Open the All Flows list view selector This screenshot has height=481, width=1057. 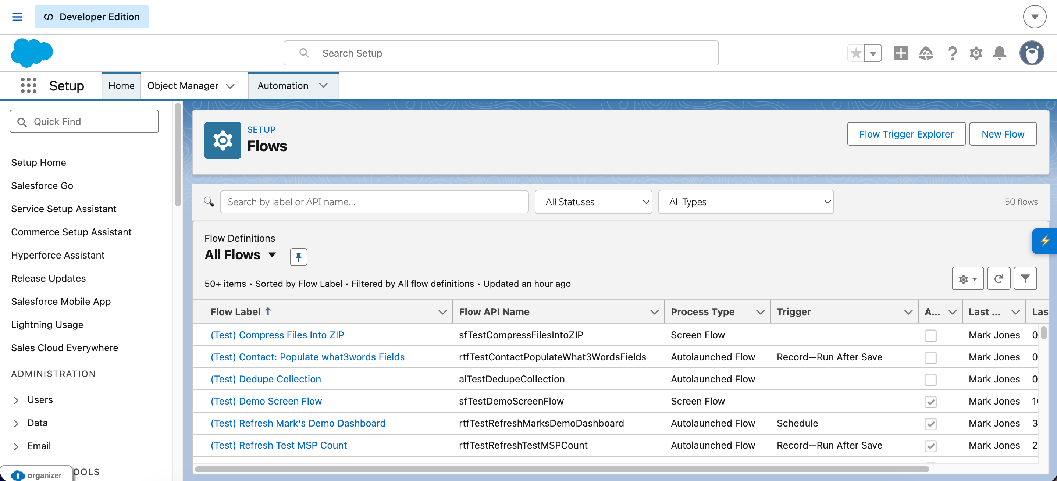(x=241, y=254)
